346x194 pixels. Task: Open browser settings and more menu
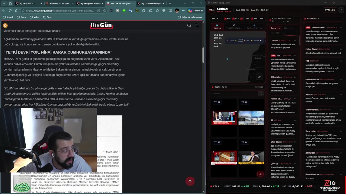pos(183,11)
